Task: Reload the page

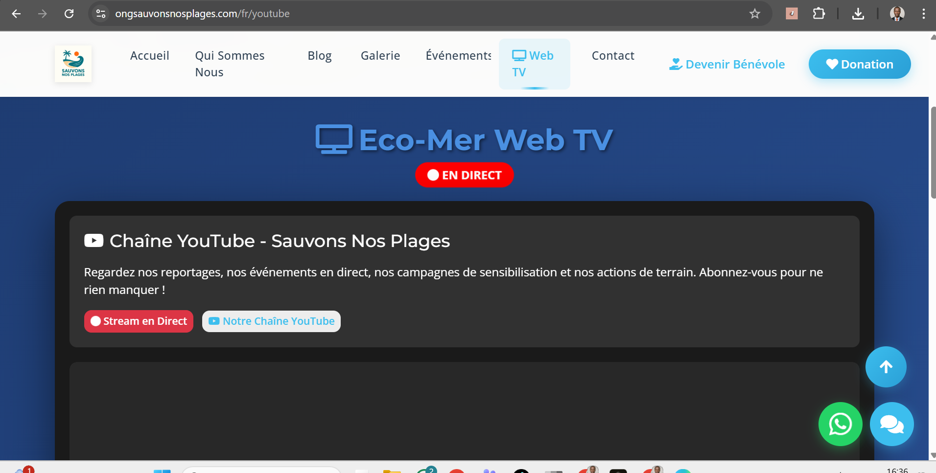Action: [69, 14]
